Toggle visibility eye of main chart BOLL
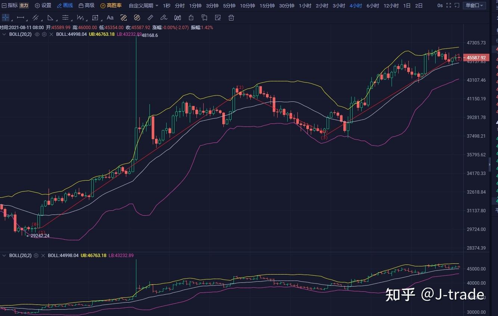The width and height of the screenshot is (498, 316). coord(37,34)
